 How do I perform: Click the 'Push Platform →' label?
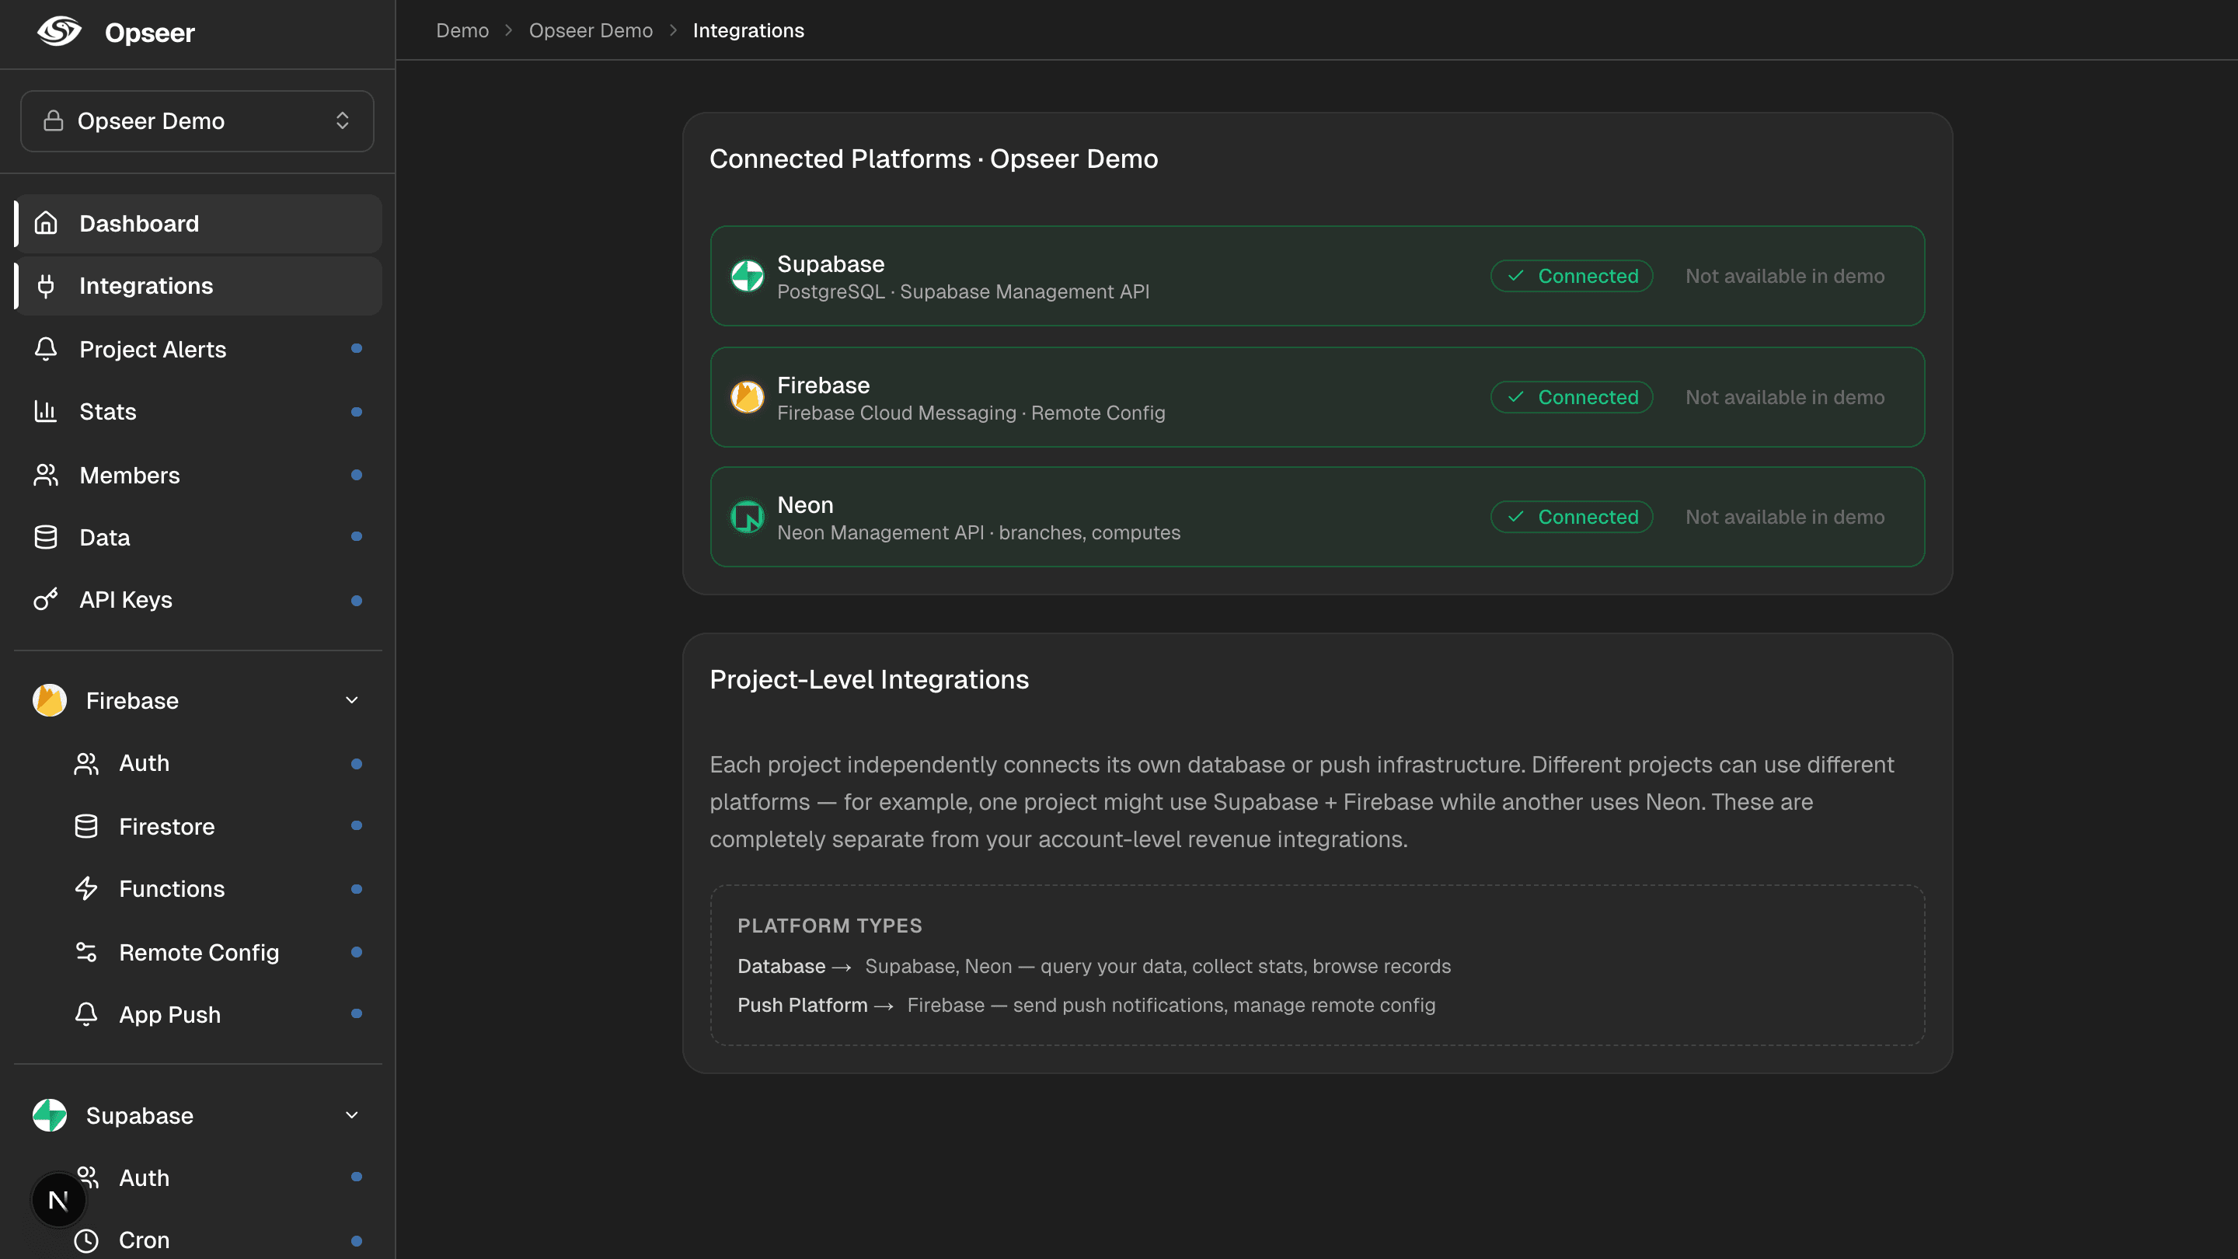(x=815, y=1006)
